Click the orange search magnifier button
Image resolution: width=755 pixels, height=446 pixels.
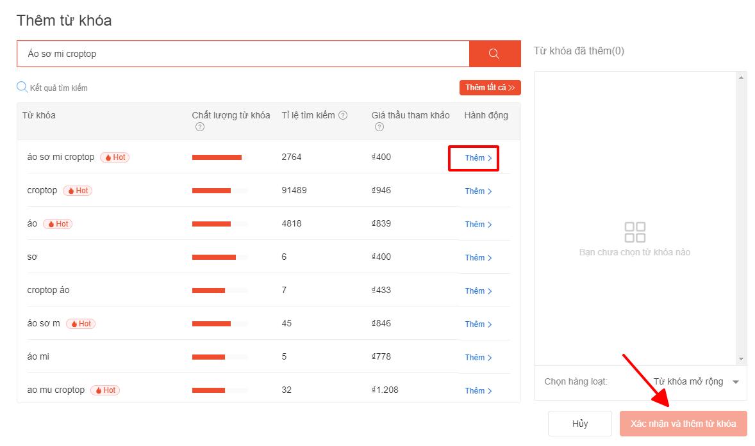[x=494, y=54]
